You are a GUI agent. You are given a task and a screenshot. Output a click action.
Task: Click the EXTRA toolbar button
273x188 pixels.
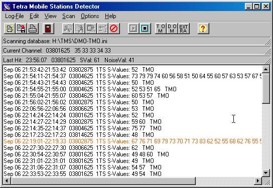tap(183, 29)
